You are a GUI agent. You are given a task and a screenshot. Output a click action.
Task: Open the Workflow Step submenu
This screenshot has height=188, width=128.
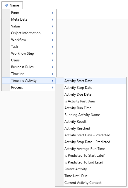tap(29, 53)
